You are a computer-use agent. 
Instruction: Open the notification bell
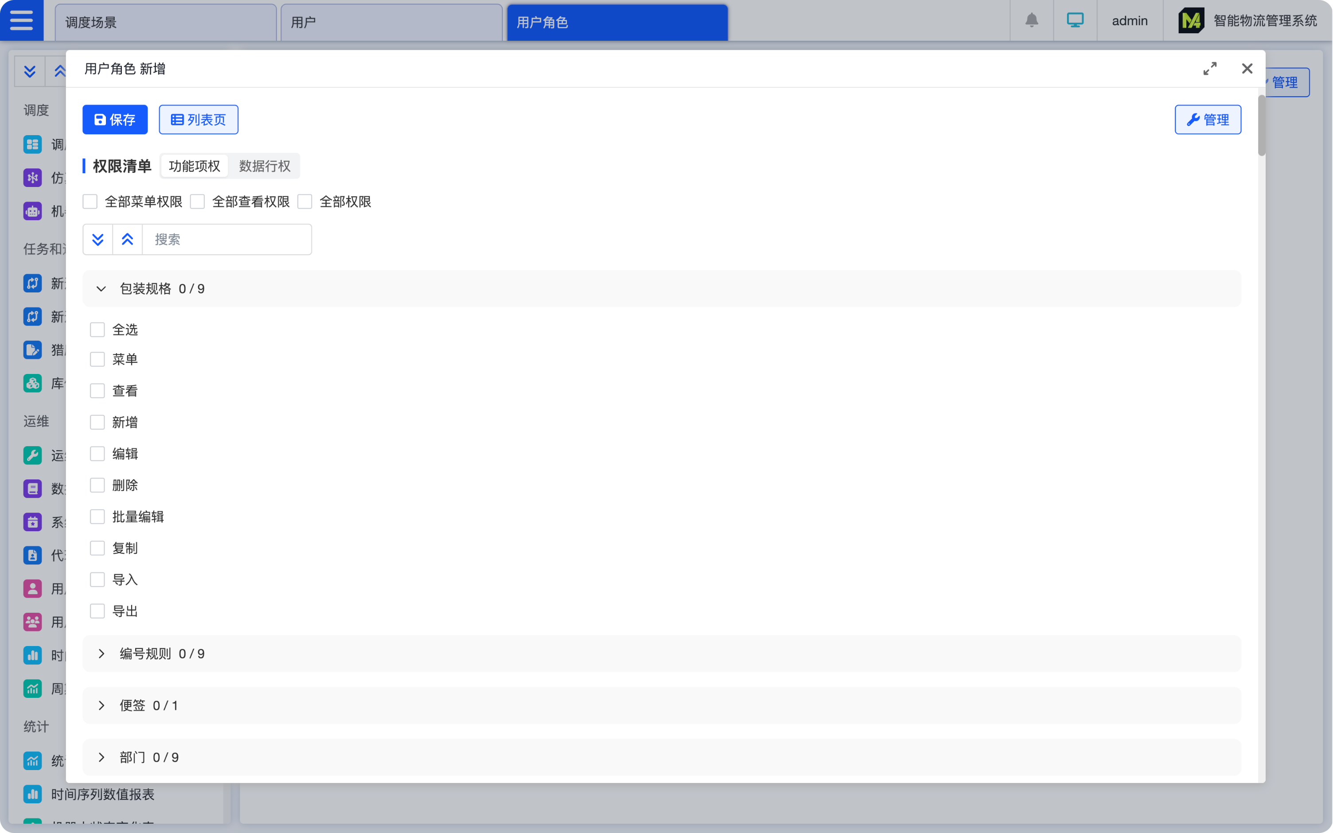pos(1031,20)
